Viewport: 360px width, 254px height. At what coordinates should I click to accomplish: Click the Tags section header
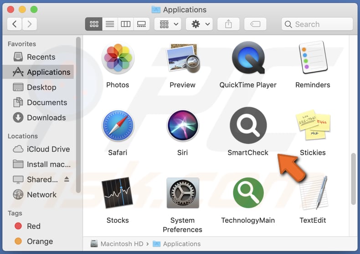coord(15,213)
